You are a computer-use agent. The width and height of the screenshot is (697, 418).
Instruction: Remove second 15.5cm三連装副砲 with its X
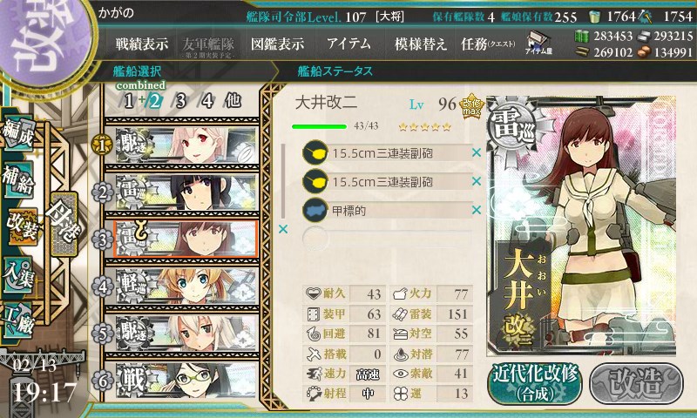tap(477, 181)
